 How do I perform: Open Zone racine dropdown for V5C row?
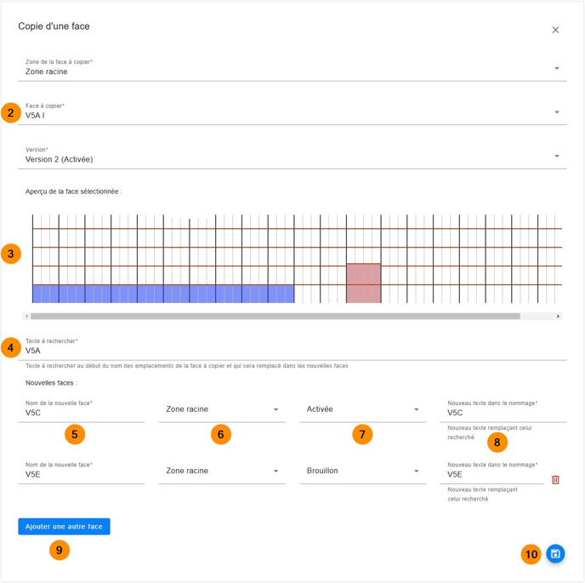[221, 409]
